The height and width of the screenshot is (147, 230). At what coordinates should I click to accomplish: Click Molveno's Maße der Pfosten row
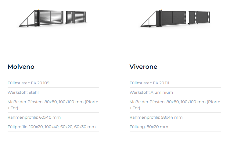pyautogui.click(x=53, y=105)
